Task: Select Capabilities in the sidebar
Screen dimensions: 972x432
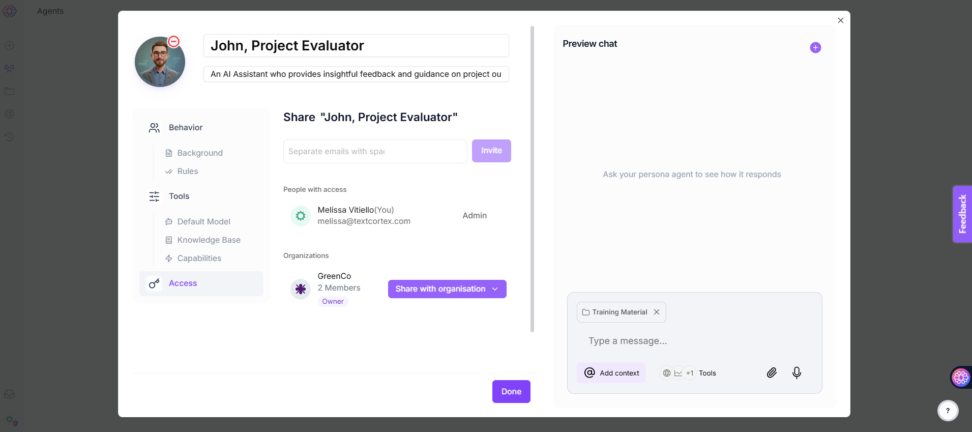Action: (x=199, y=258)
